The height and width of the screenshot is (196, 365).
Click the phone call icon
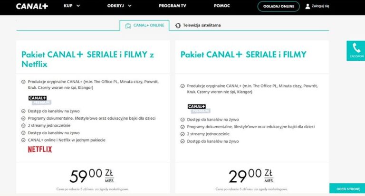[355, 48]
